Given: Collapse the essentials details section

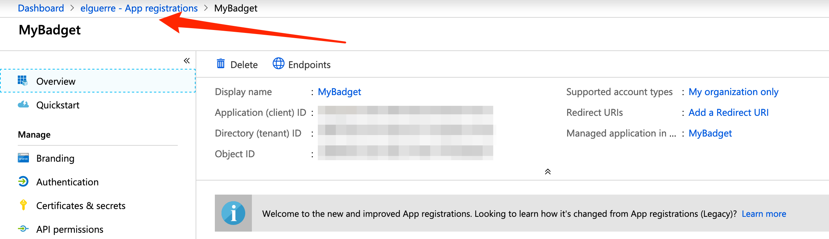Looking at the screenshot, I should coord(548,172).
